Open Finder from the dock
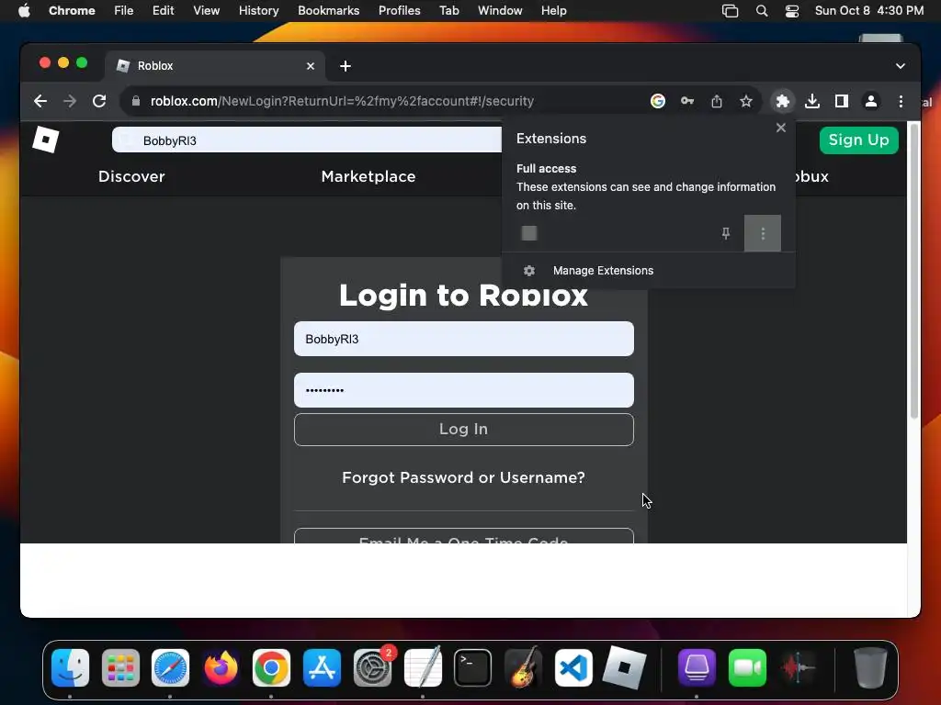 (70, 668)
